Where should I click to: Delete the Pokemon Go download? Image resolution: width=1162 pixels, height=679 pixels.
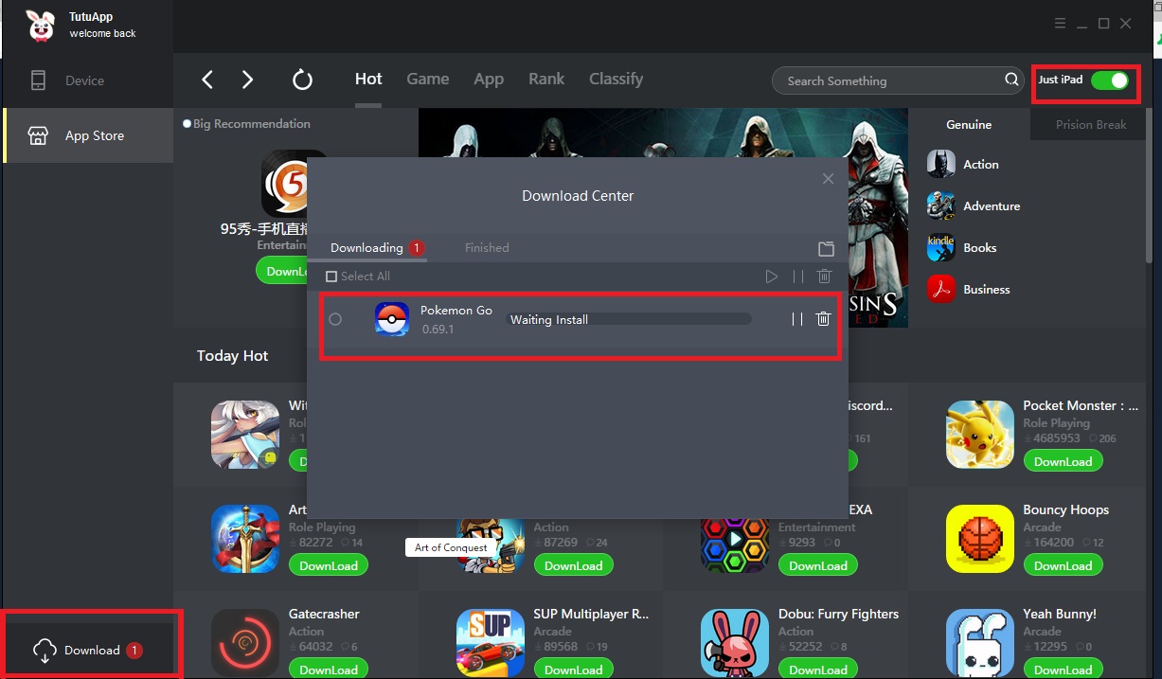click(x=823, y=319)
